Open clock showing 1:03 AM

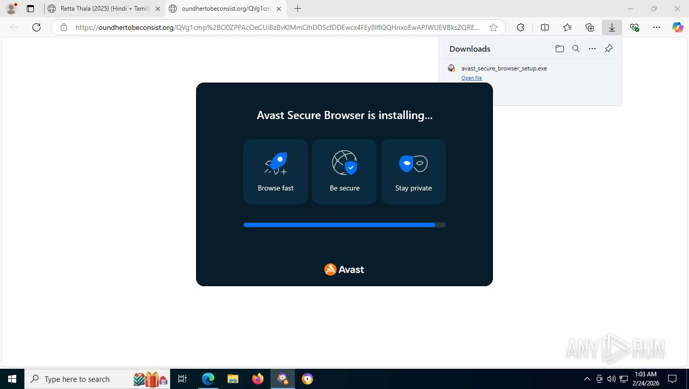pos(645,379)
